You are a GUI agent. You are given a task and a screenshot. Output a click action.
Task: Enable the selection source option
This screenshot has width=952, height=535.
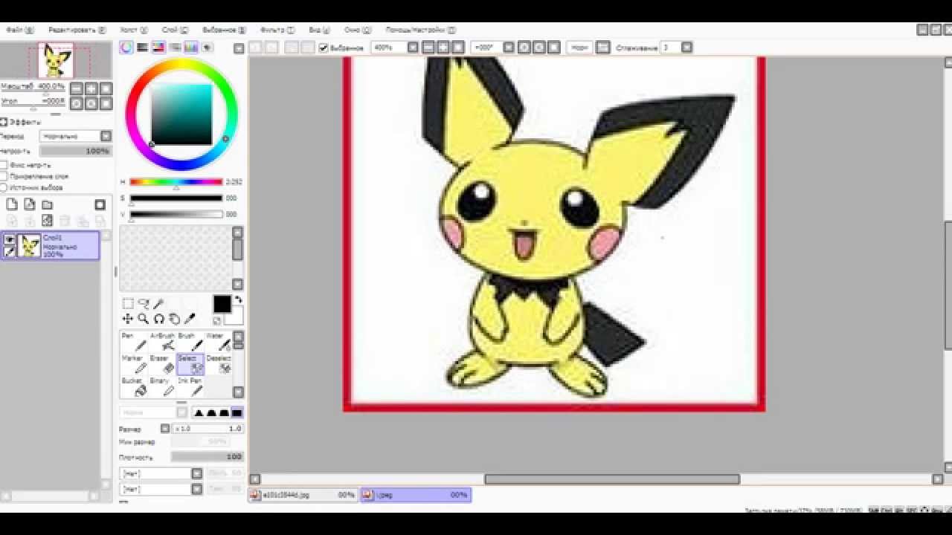click(4, 187)
